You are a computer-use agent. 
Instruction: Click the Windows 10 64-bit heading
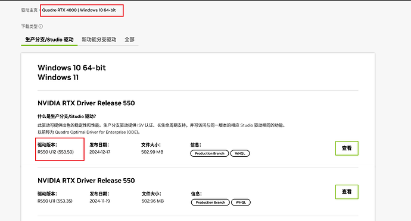pyautogui.click(x=72, y=68)
